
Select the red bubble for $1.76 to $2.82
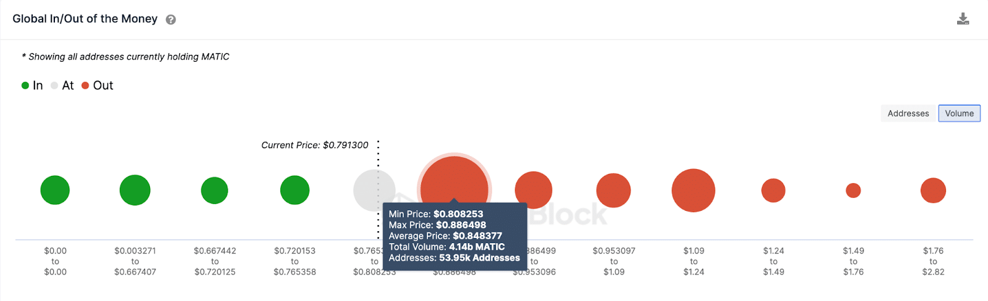coord(933,191)
